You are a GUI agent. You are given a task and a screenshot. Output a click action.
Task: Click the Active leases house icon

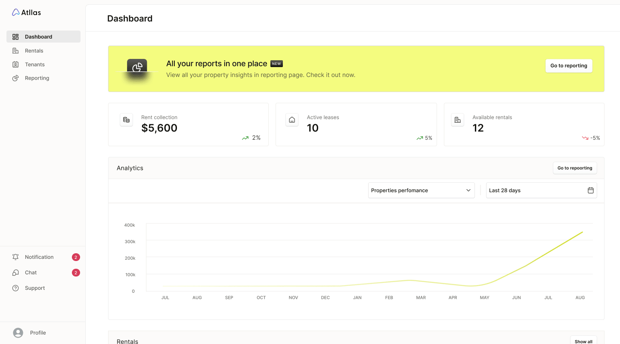[292, 120]
